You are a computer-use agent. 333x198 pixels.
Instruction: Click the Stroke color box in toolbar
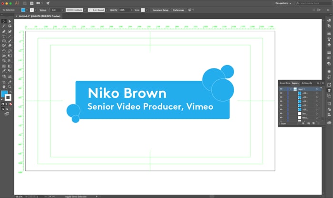click(8, 97)
